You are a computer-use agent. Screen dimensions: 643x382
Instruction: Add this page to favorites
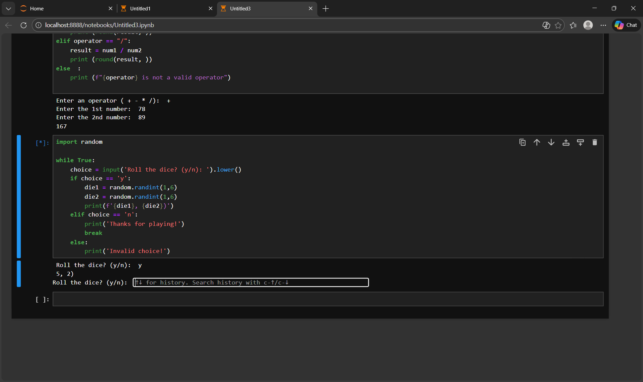click(558, 25)
